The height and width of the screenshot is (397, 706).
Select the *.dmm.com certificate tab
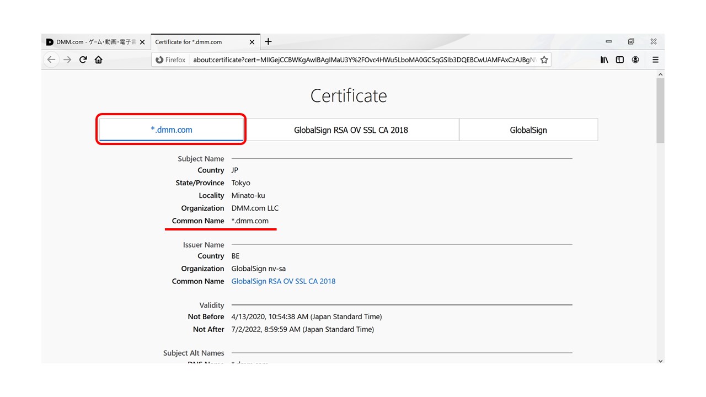pyautogui.click(x=172, y=130)
